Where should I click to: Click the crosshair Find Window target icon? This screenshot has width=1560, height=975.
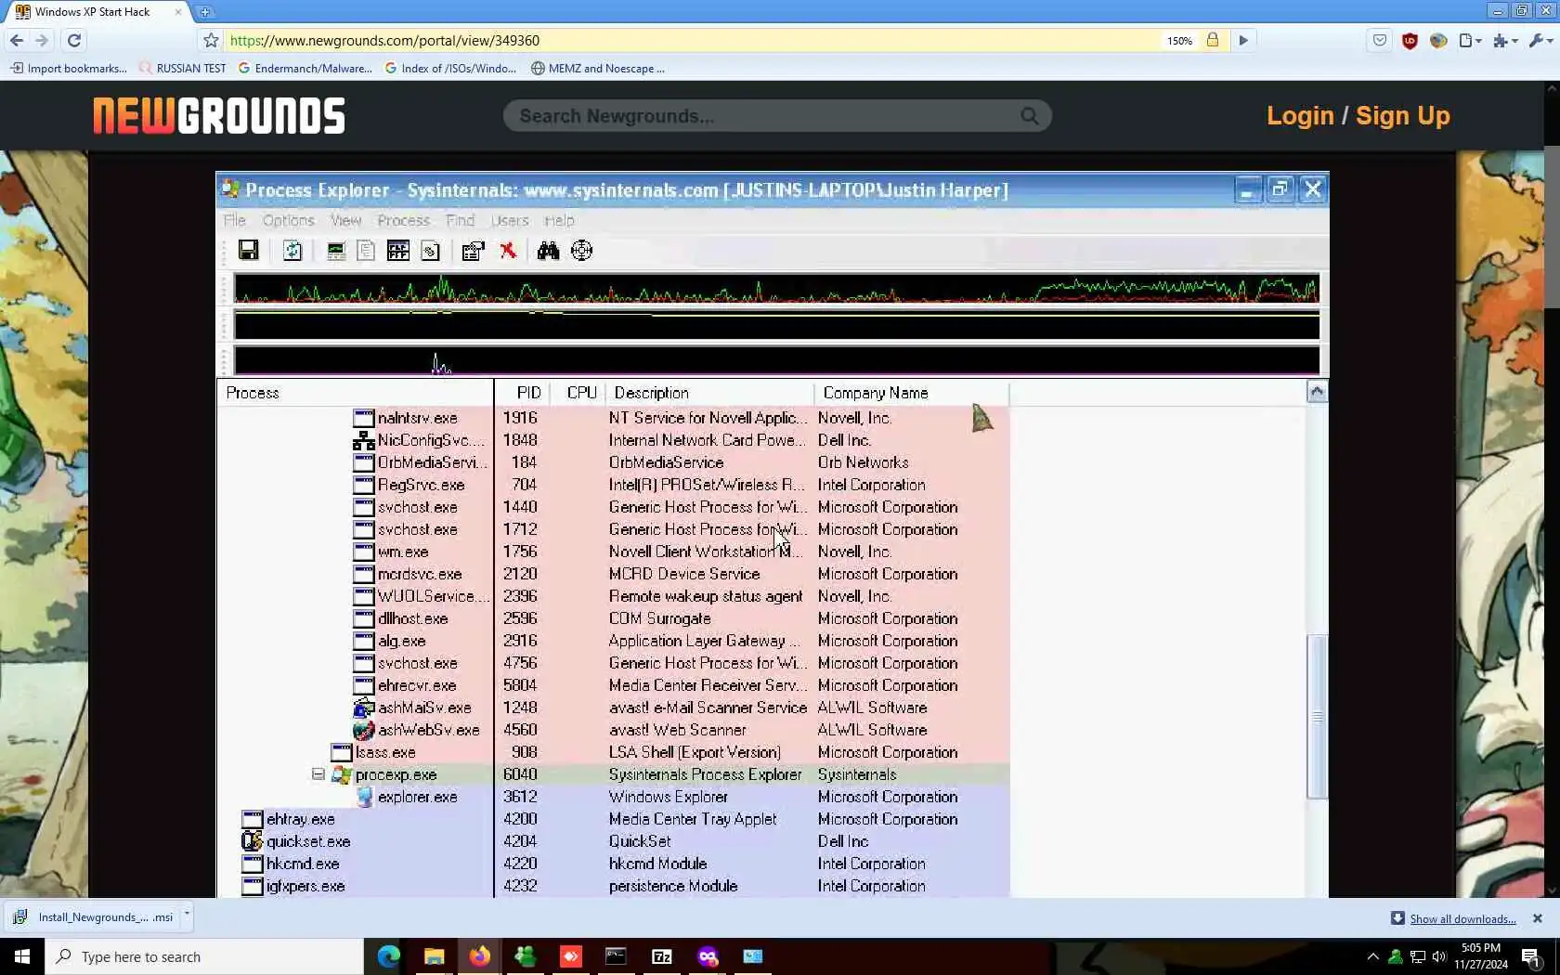pos(582,251)
